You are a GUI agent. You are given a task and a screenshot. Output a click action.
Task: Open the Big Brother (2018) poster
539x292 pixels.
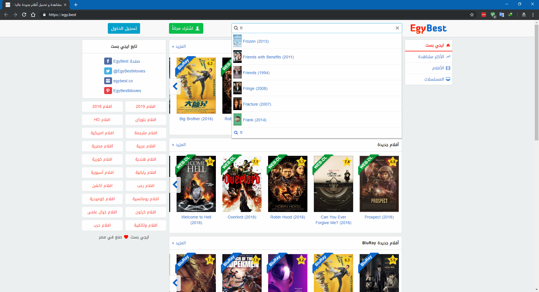pos(196,86)
